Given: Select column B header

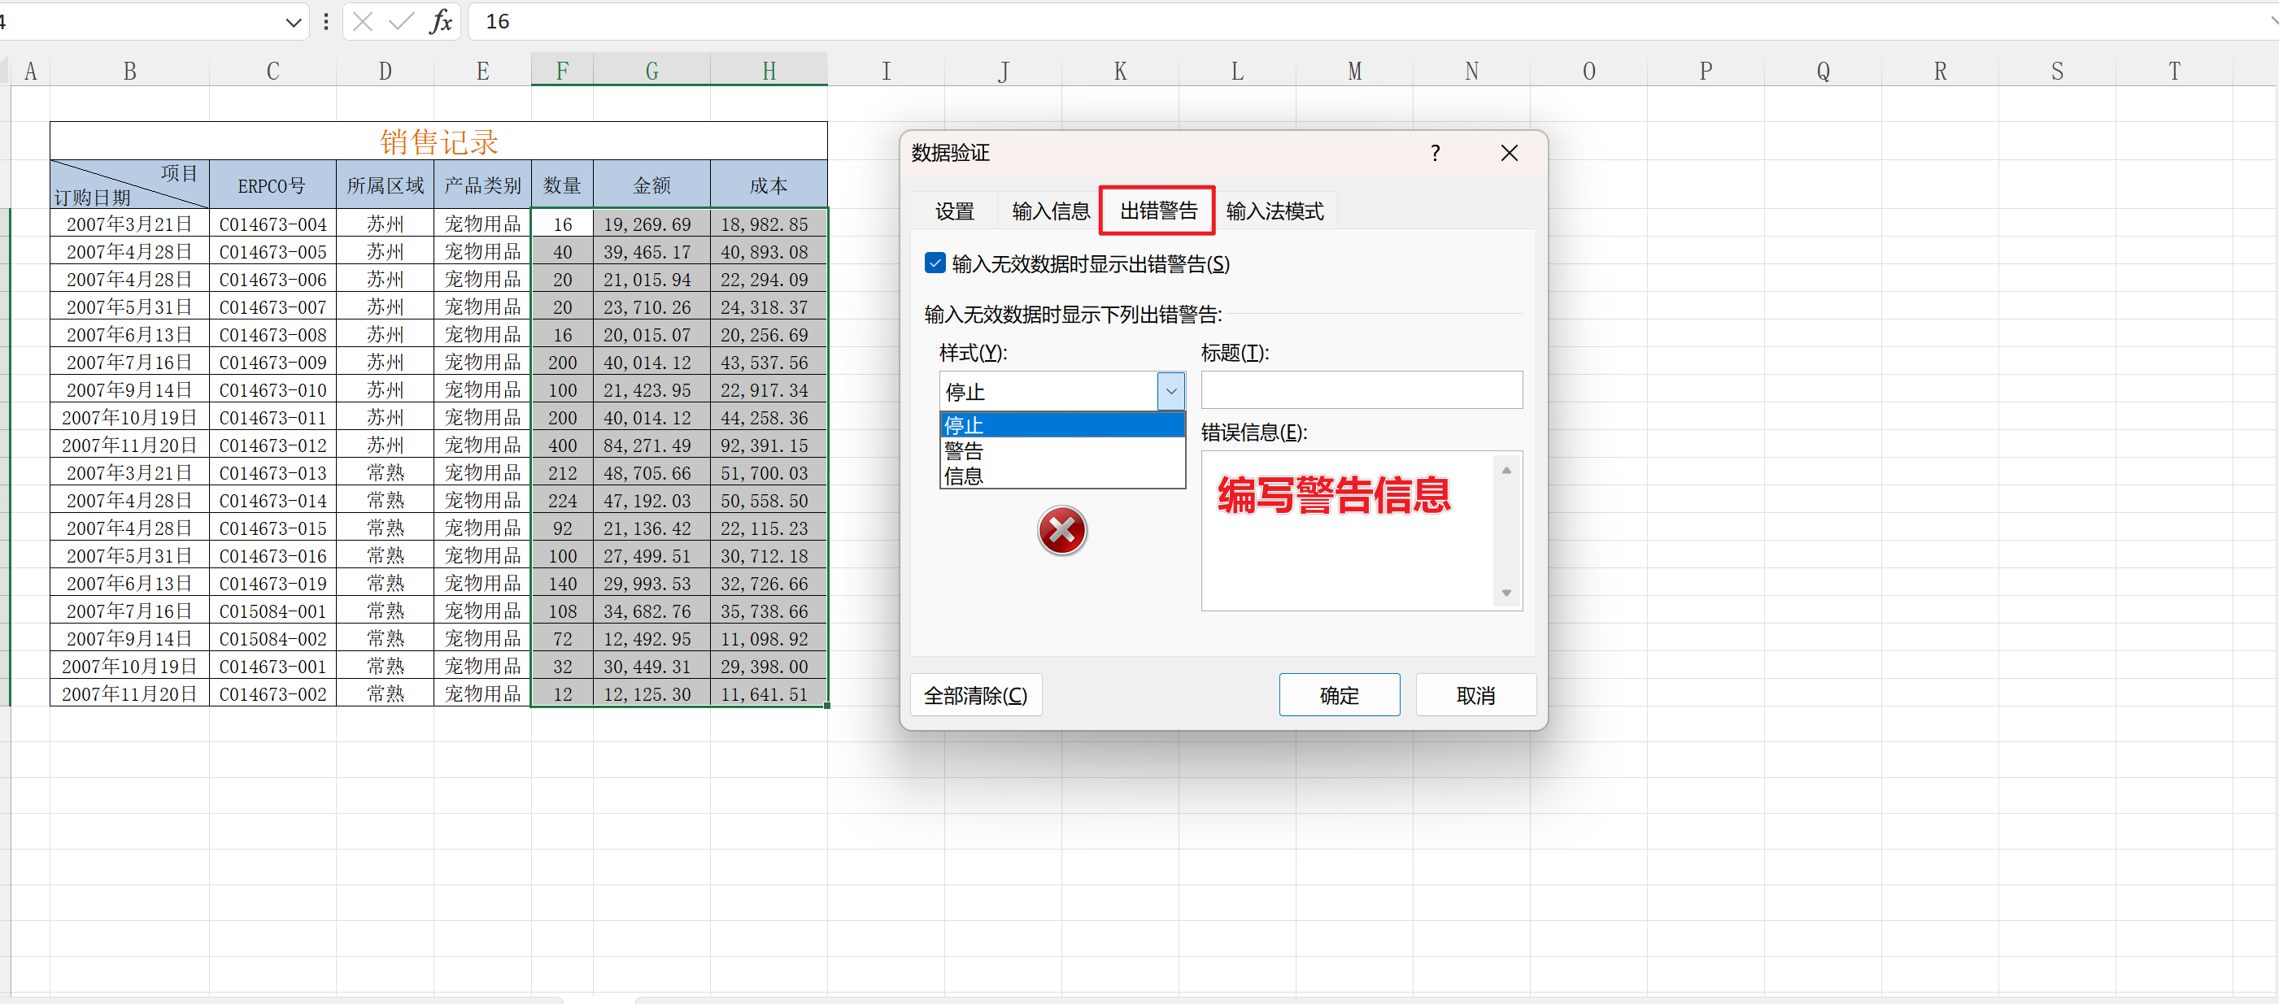Looking at the screenshot, I should coord(129,71).
